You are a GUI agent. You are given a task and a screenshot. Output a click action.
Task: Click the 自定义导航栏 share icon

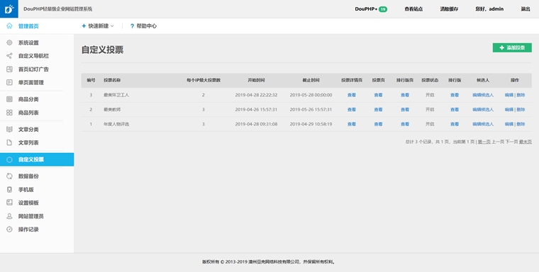9,56
